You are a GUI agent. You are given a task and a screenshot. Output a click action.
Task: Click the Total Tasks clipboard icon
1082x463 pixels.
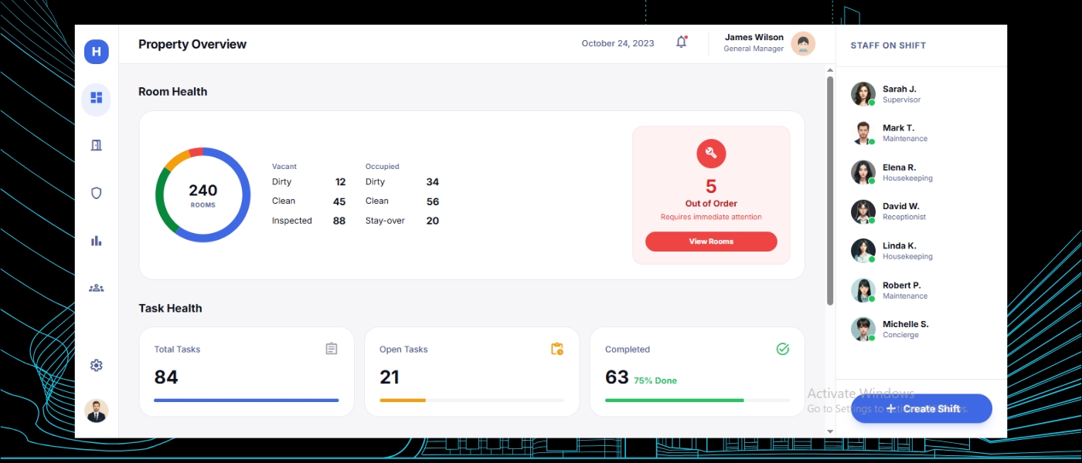pyautogui.click(x=332, y=349)
